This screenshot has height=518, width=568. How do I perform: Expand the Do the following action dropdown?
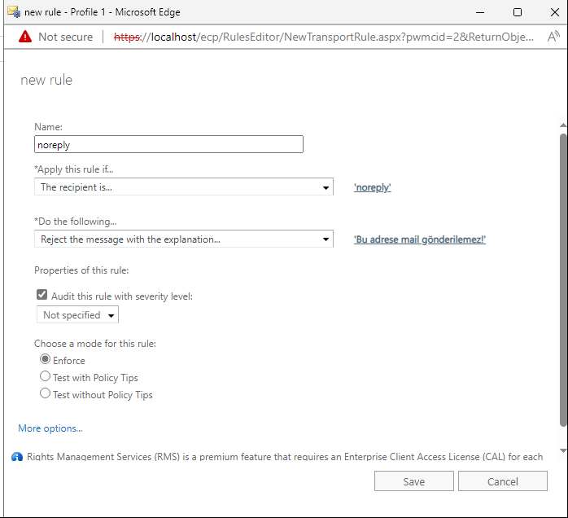183,239
